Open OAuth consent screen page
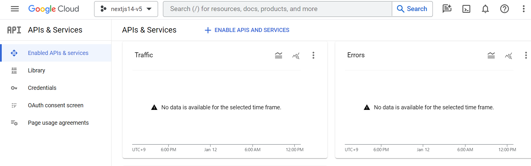The image size is (531, 166). point(55,105)
